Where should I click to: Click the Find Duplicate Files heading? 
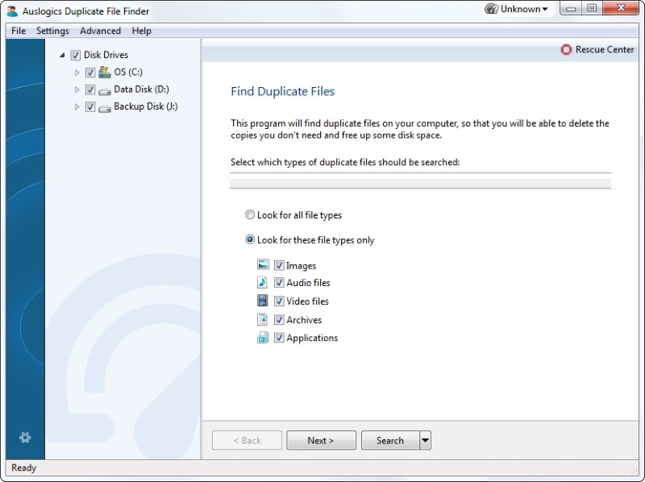click(283, 91)
